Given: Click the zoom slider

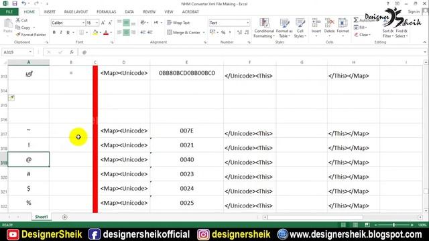Looking at the screenshot, I should 393,225.
